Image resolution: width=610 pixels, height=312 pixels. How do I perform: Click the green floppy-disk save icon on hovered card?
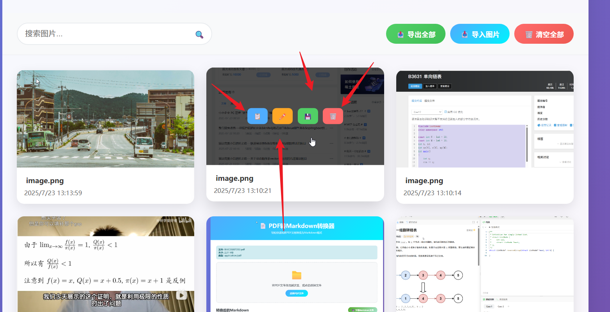308,116
